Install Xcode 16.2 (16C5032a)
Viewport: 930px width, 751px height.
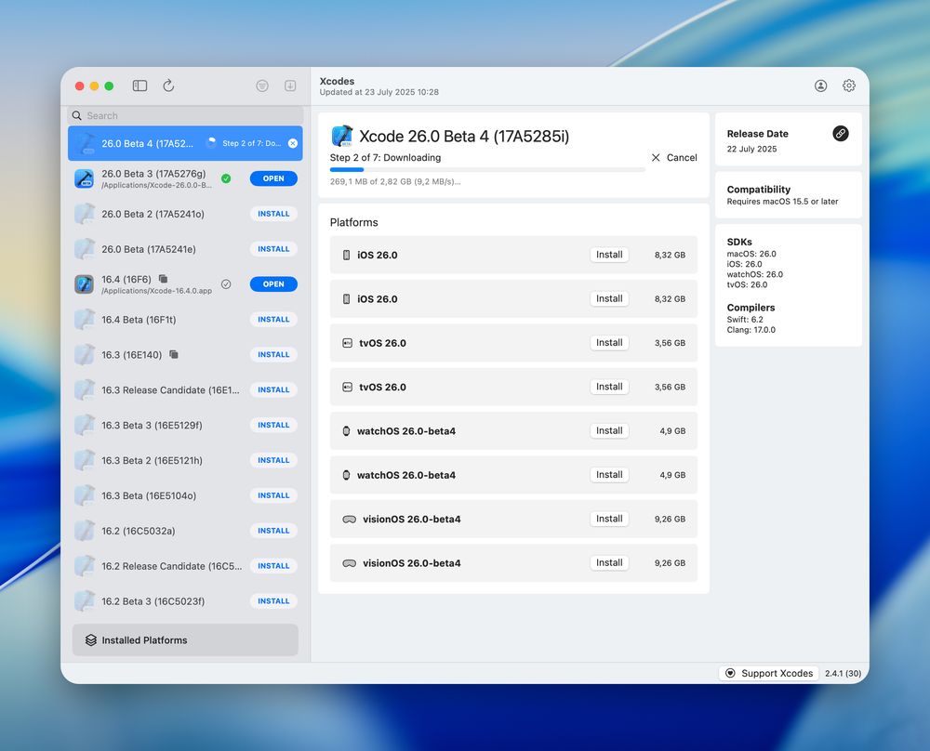pyautogui.click(x=273, y=531)
